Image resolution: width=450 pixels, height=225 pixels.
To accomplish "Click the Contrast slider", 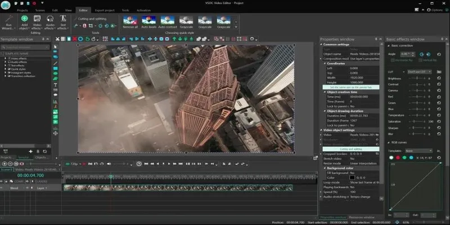I will click(x=417, y=84).
